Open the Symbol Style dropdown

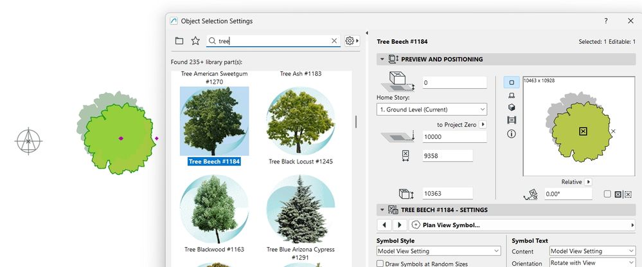438,251
